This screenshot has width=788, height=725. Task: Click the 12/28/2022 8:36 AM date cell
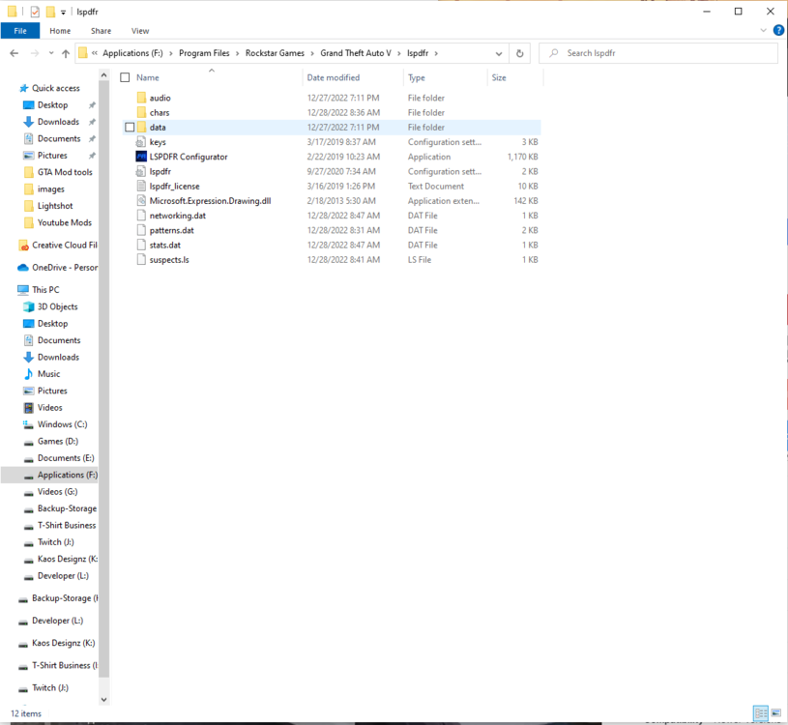(344, 112)
